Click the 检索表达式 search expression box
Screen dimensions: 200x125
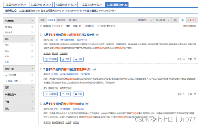pyautogui.click(x=100, y=11)
